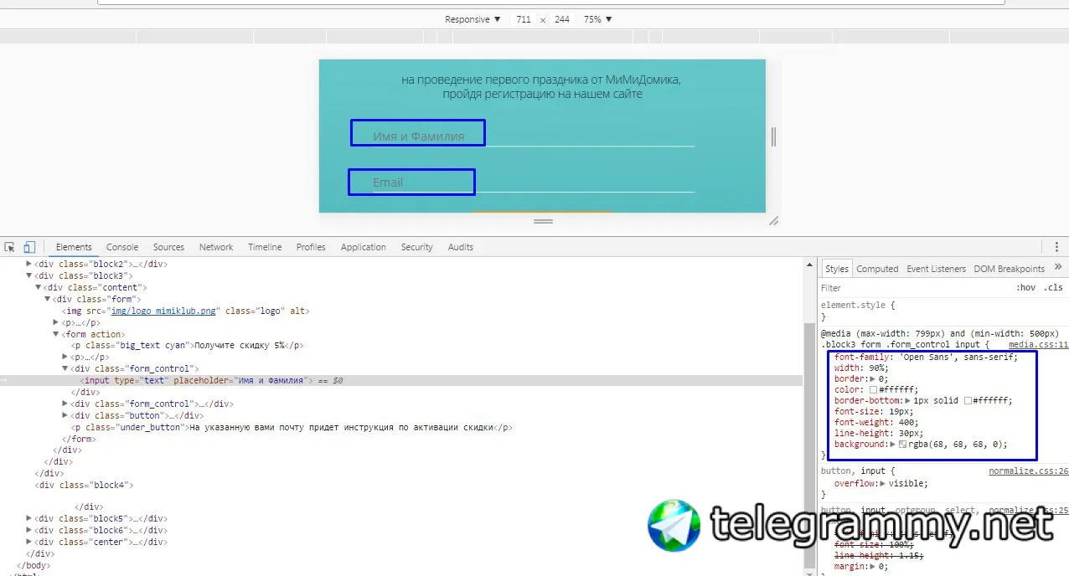
Task: Collapse the form action node
Action: click(x=57, y=334)
